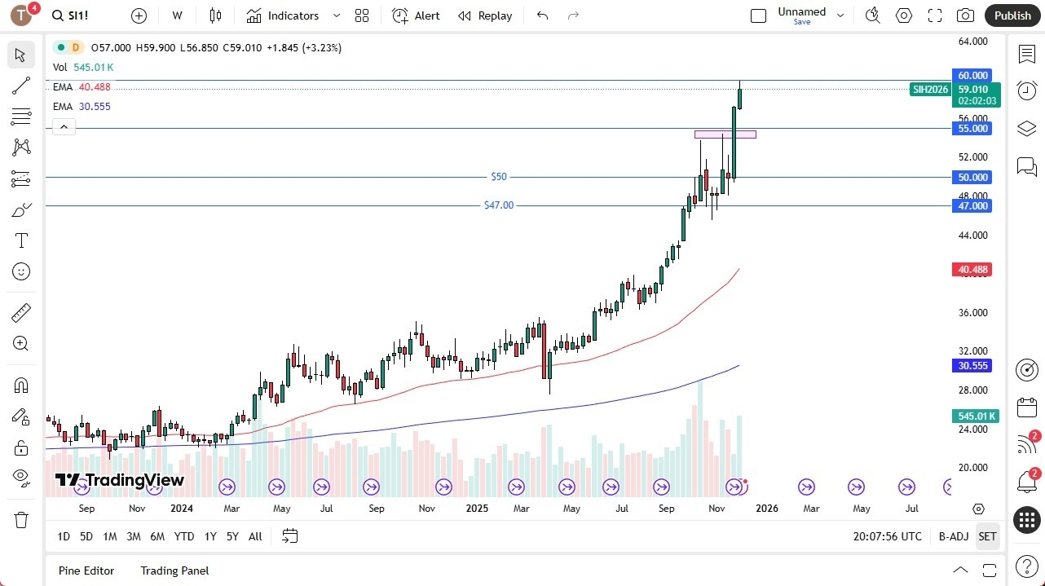Start bar Replay mode
Image resolution: width=1045 pixels, height=586 pixels.
coord(485,15)
